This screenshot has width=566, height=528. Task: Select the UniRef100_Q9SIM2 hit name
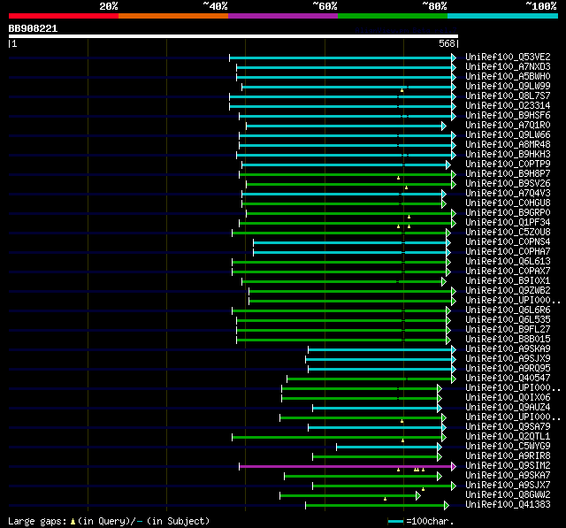coord(508,466)
